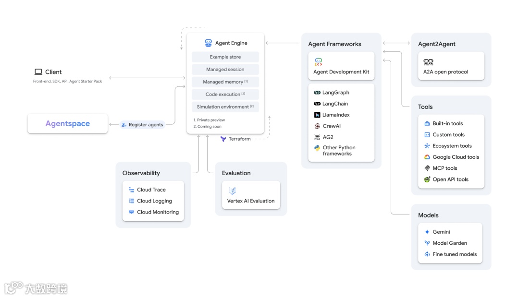Click the LangChain text
Image resolution: width=519 pixels, height=298 pixels.
335,104
